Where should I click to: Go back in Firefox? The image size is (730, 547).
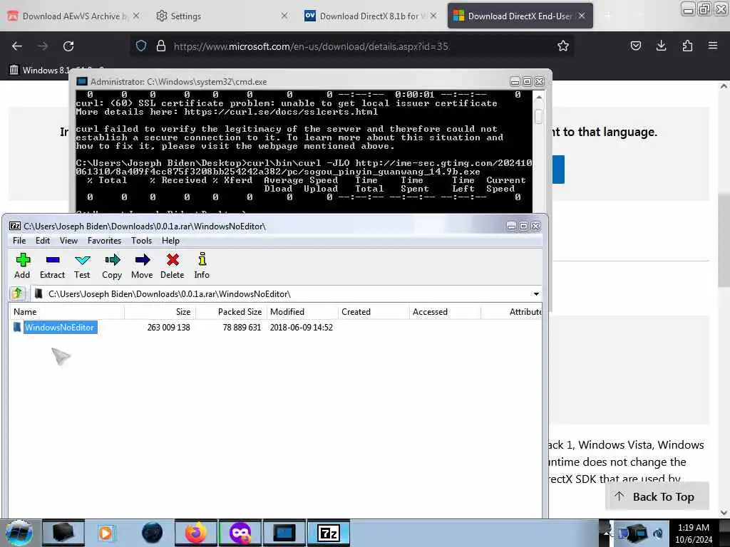(x=17, y=46)
